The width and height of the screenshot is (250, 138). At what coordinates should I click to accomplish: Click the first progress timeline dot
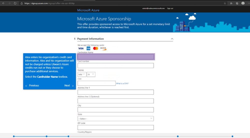tap(14, 136)
